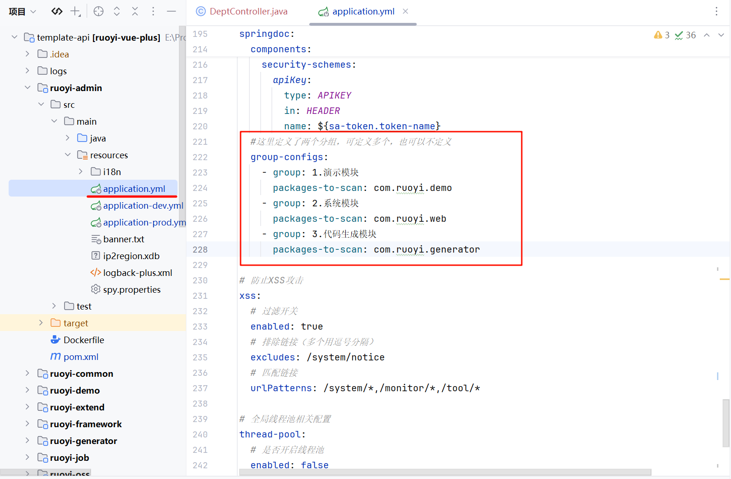Open project panel options menu

tap(153, 11)
